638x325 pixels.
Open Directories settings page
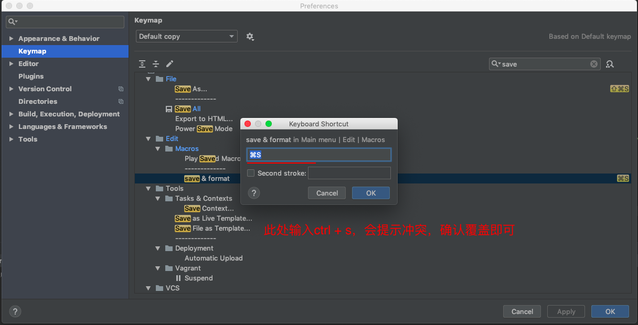(x=38, y=102)
